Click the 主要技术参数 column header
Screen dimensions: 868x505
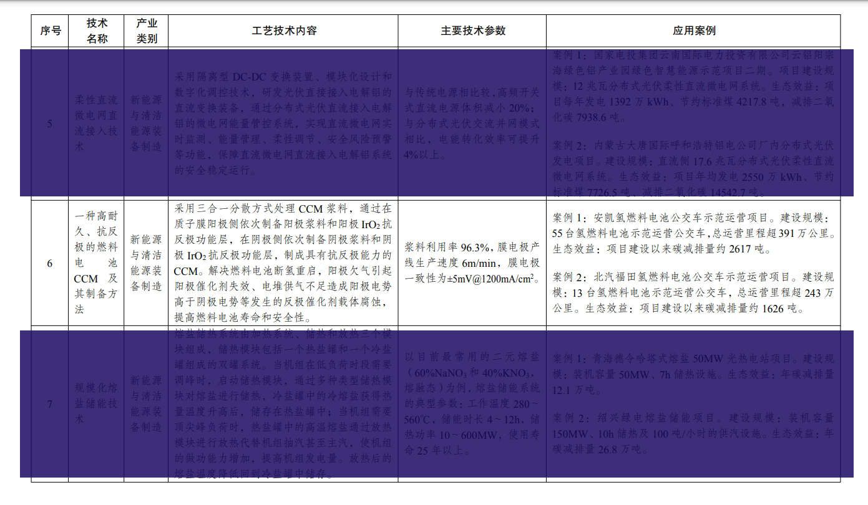(473, 31)
